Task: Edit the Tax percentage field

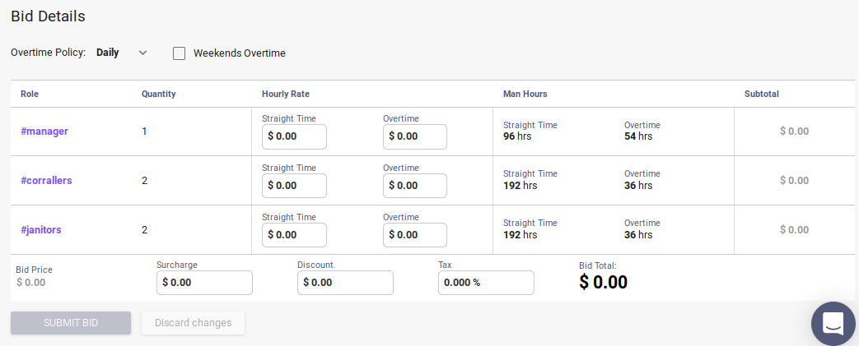Action: pos(486,283)
